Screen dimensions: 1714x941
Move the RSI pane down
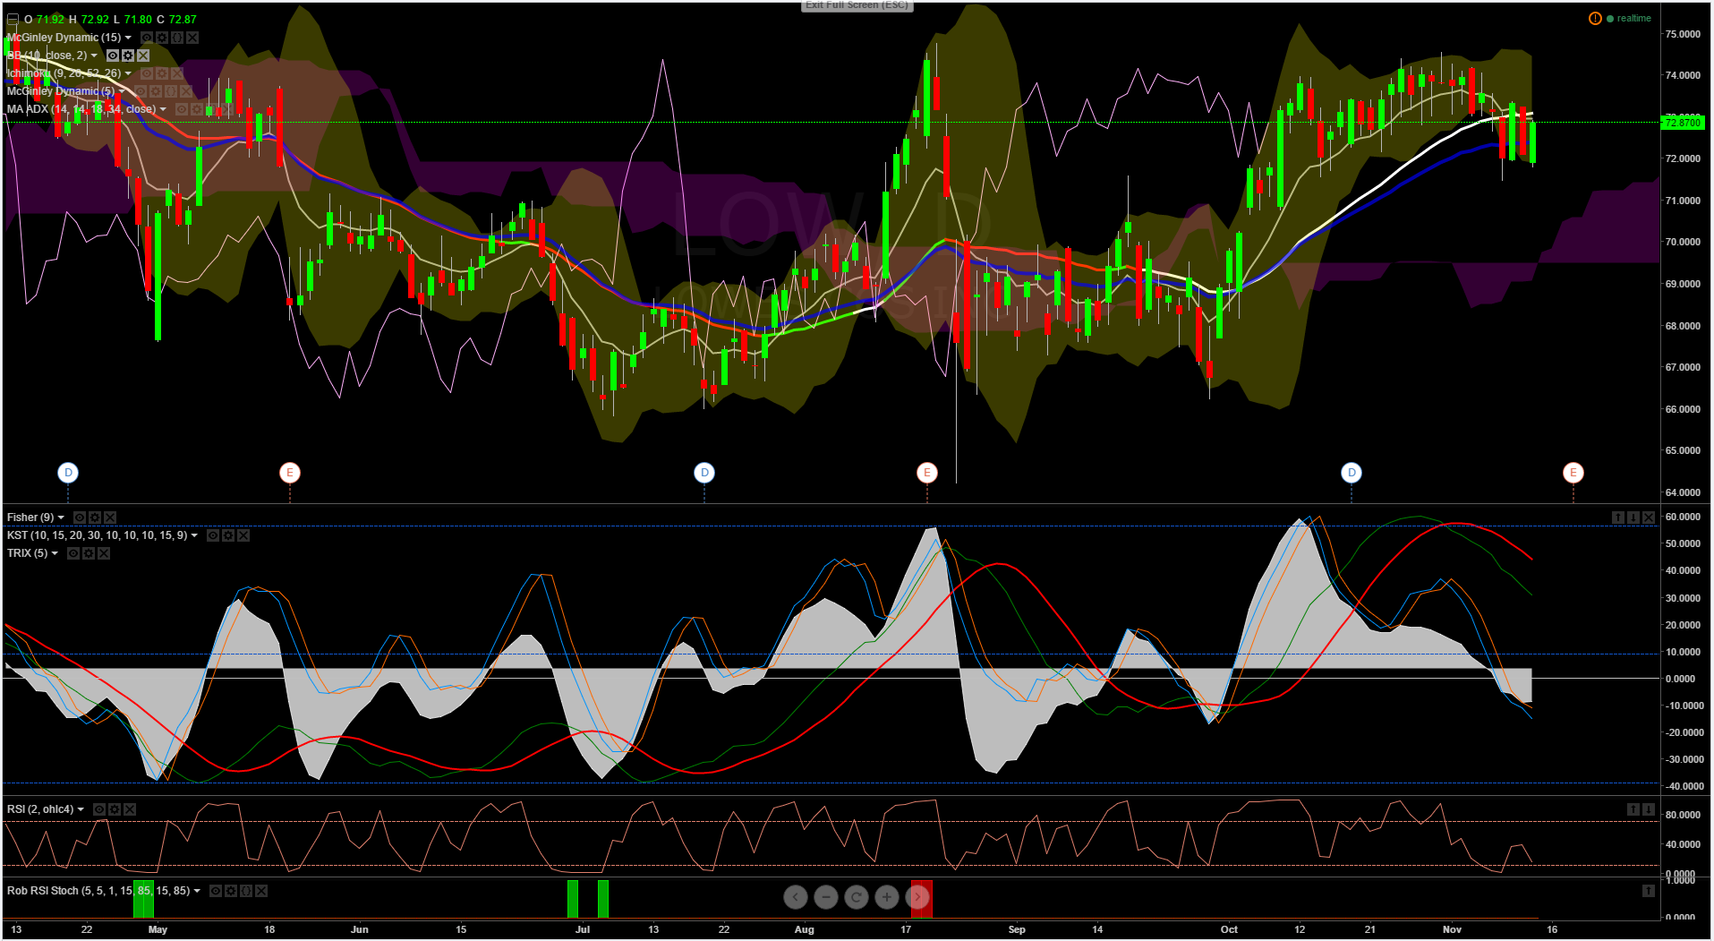pyautogui.click(x=1649, y=809)
